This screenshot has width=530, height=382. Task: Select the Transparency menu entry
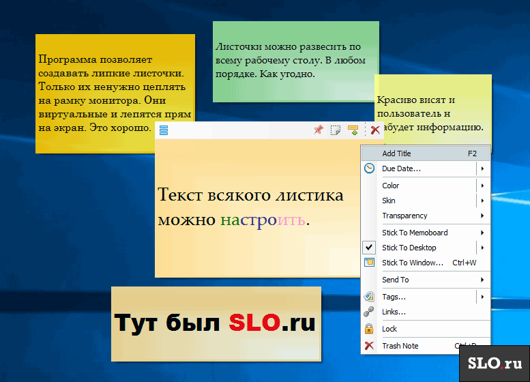(x=426, y=216)
